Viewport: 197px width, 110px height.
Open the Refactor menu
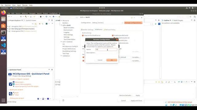[x=25, y=13]
